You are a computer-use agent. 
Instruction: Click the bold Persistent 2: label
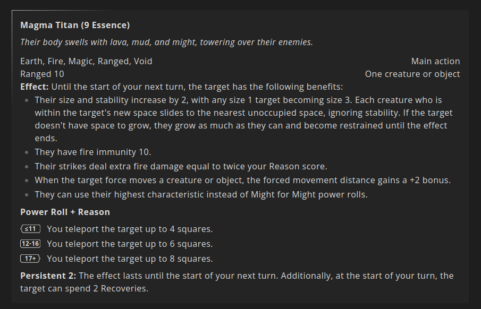(48, 276)
